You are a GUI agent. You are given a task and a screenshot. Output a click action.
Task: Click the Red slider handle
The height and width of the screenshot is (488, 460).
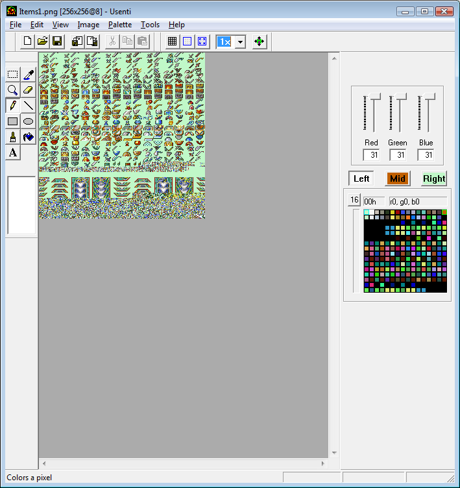[x=374, y=97]
